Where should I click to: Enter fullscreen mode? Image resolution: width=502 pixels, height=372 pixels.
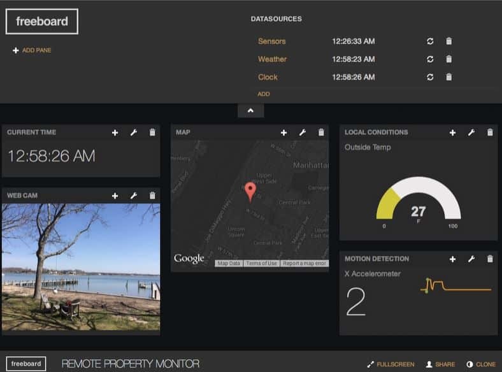(x=391, y=364)
